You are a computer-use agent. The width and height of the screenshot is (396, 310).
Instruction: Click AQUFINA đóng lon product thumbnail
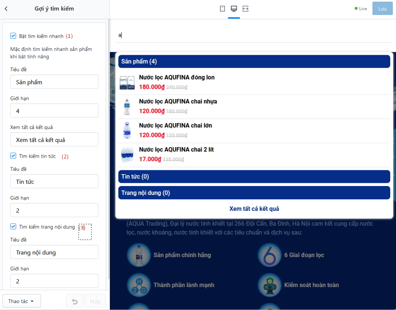[x=127, y=83]
